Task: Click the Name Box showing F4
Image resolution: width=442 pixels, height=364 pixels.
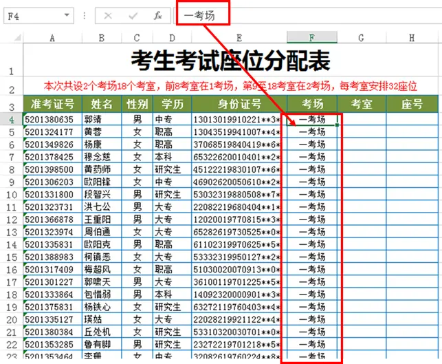Action: [38, 16]
